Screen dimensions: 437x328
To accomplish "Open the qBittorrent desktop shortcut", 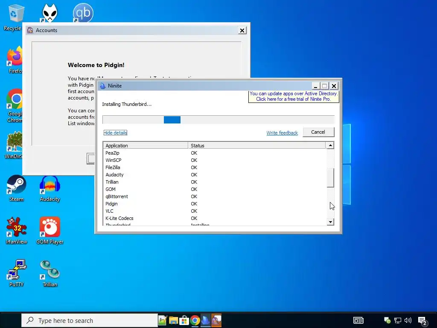I will click(x=83, y=13).
